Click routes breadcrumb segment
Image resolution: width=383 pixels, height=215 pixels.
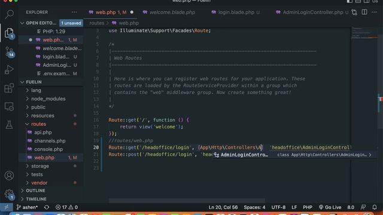click(97, 23)
